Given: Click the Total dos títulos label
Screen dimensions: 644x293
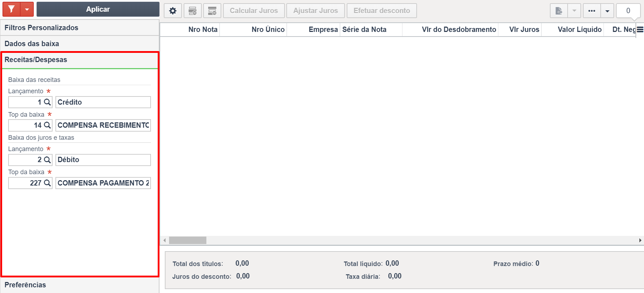Looking at the screenshot, I should [197, 264].
